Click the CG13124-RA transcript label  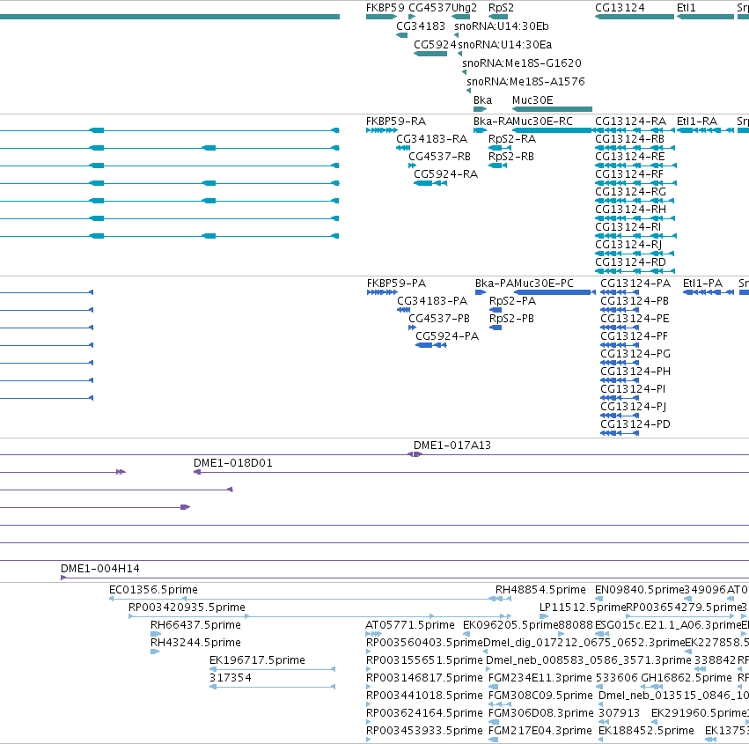point(630,122)
